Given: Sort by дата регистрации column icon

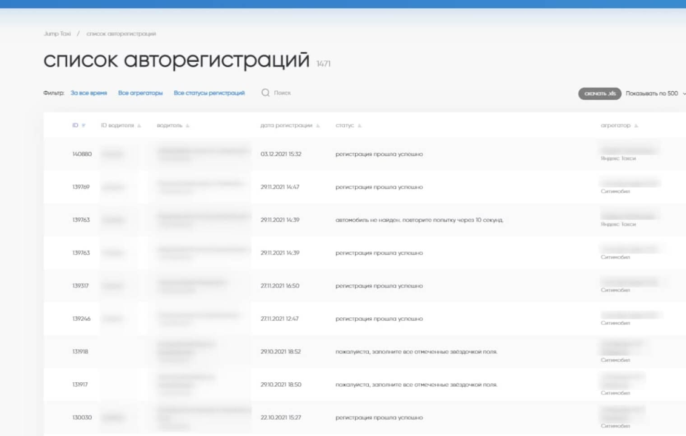Looking at the screenshot, I should point(318,125).
